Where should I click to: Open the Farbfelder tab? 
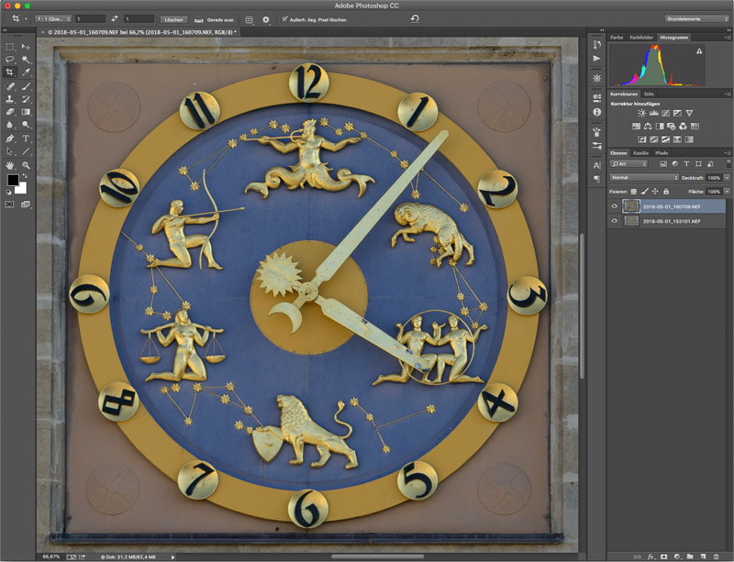point(641,38)
